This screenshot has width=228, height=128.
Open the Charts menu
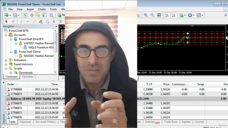pos(42,9)
